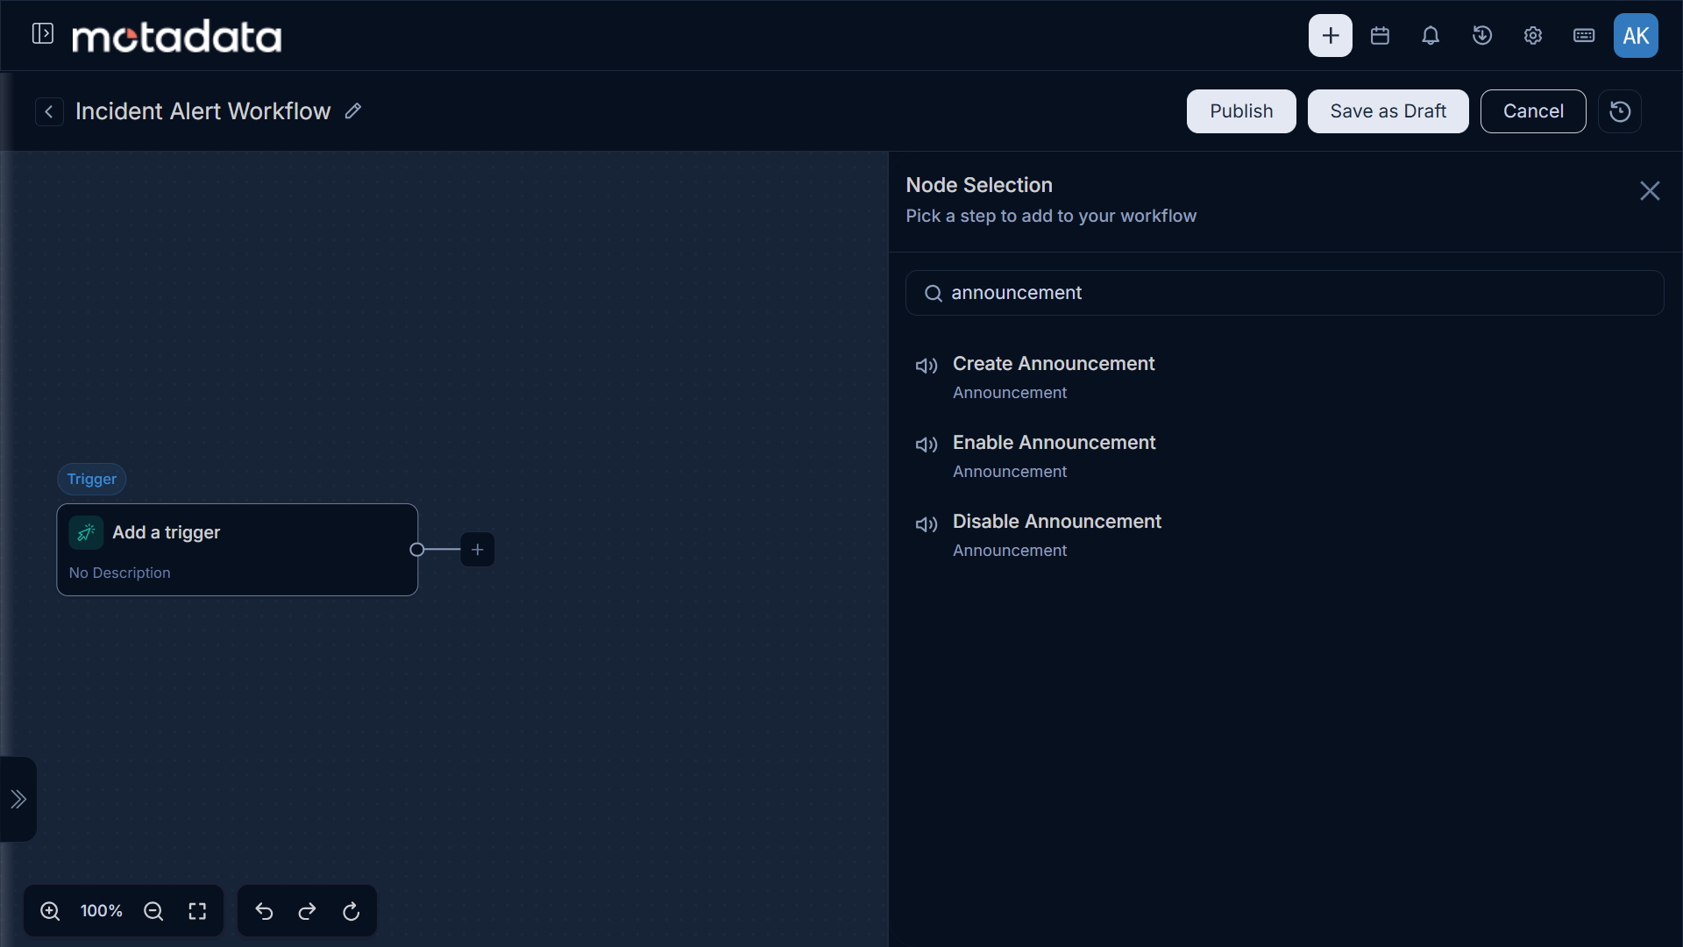Image resolution: width=1683 pixels, height=947 pixels.
Task: Go back using the arrow beside workflow title
Action: click(49, 111)
